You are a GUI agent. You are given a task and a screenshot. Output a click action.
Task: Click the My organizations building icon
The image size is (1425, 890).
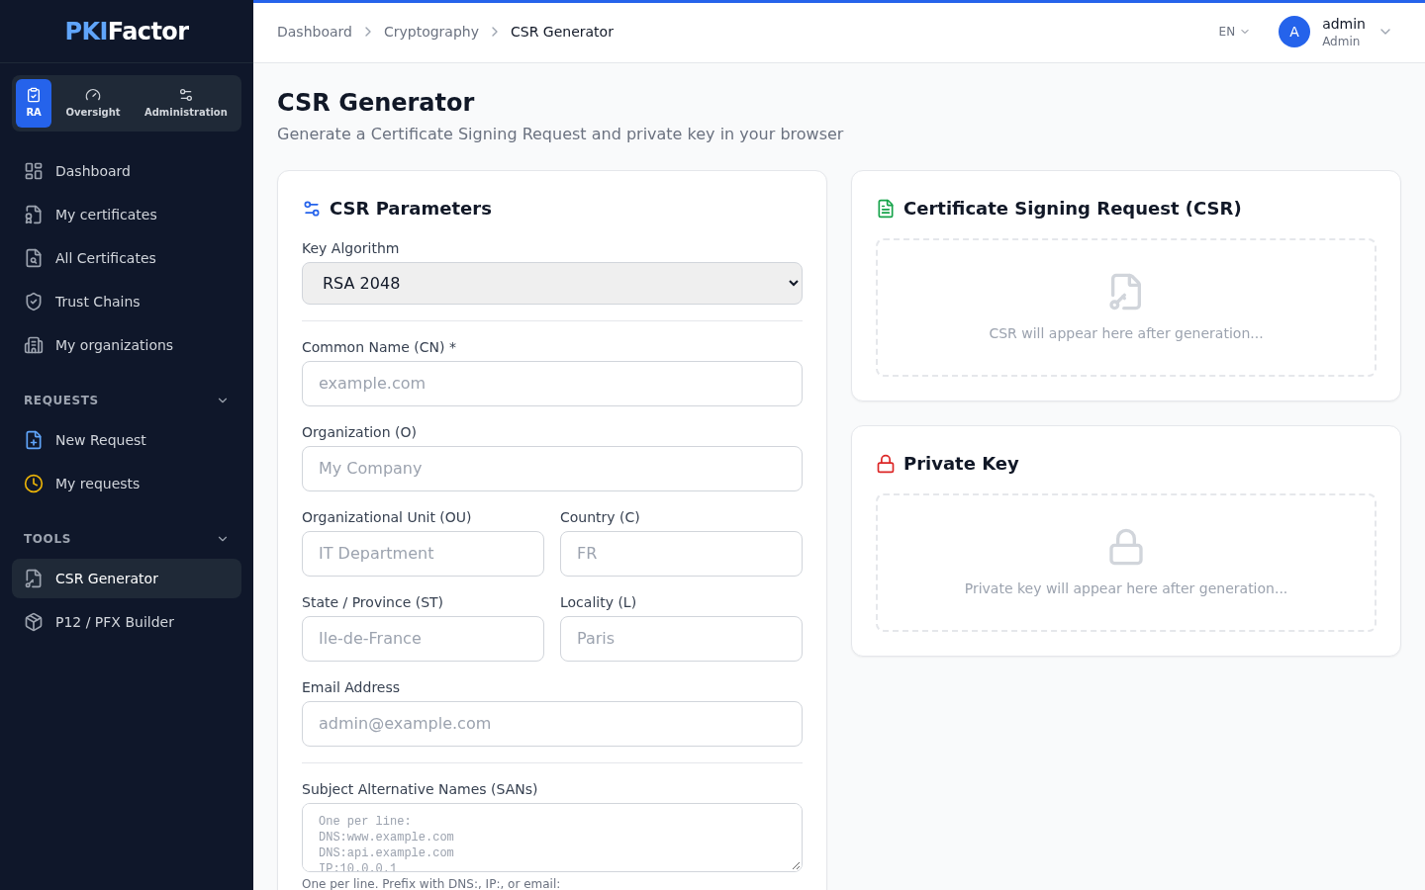[x=34, y=345]
